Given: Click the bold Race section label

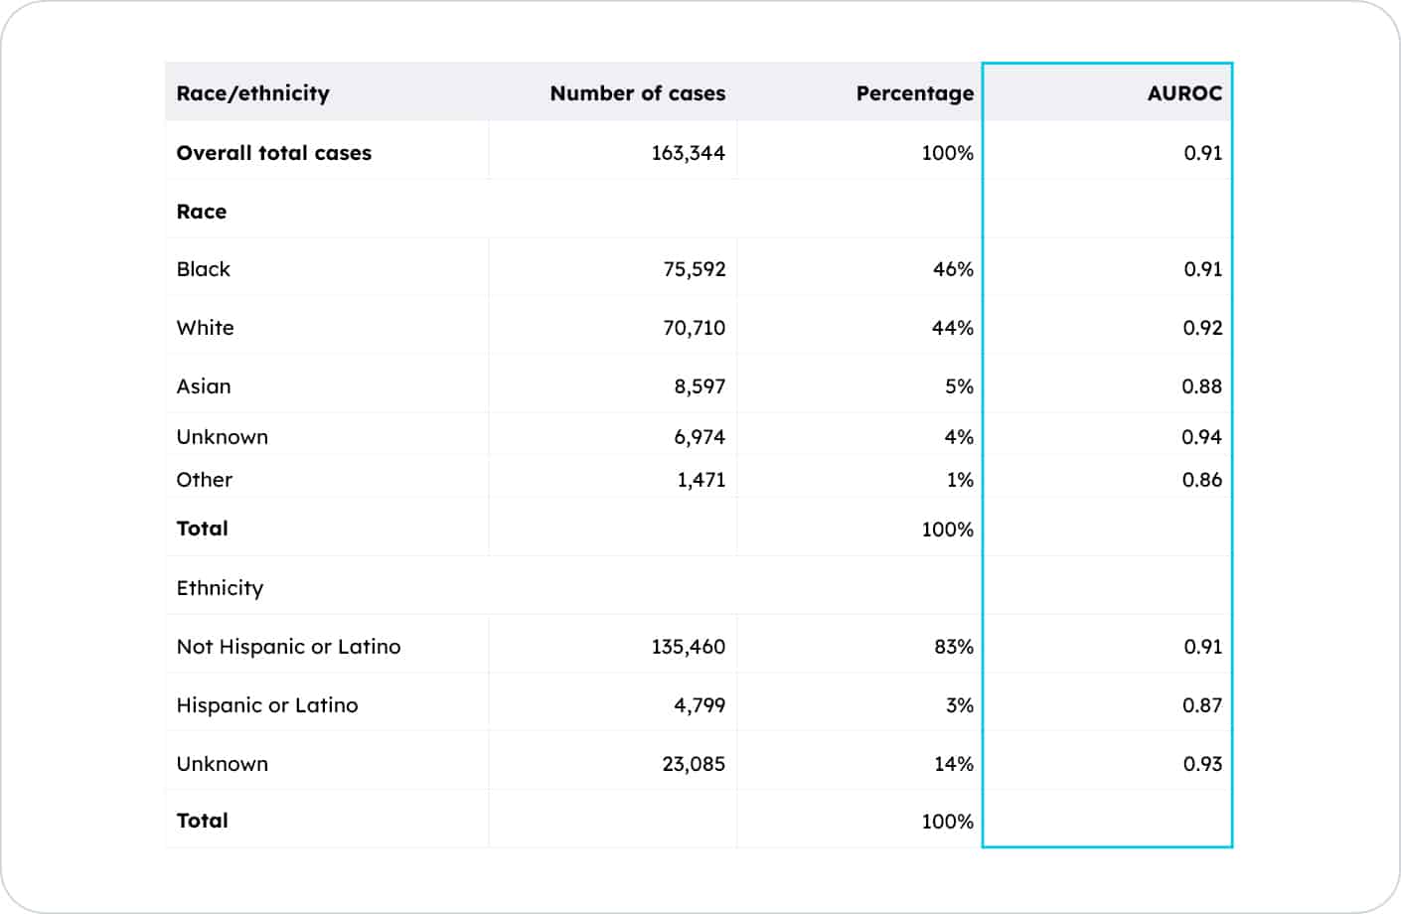Looking at the screenshot, I should pos(201,212).
